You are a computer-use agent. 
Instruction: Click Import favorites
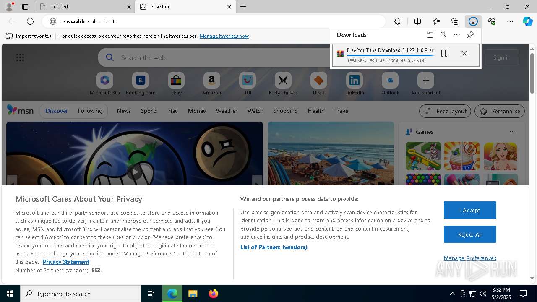point(29,36)
